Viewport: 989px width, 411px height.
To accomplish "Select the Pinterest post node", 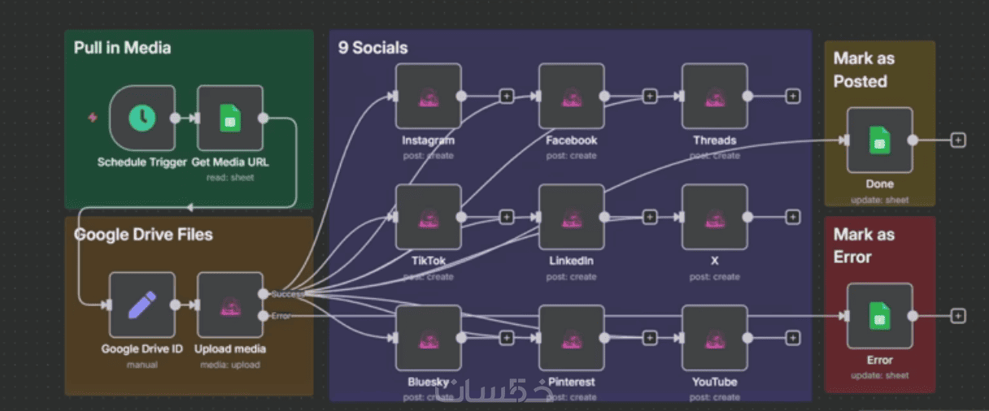I will 572,338.
